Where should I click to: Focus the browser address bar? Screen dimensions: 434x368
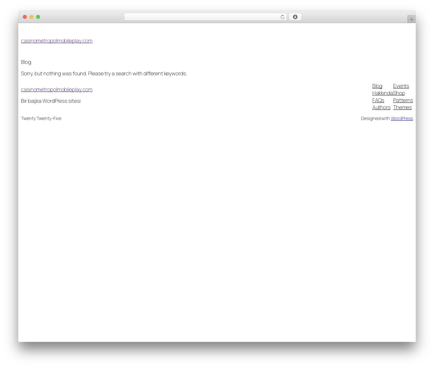point(205,17)
